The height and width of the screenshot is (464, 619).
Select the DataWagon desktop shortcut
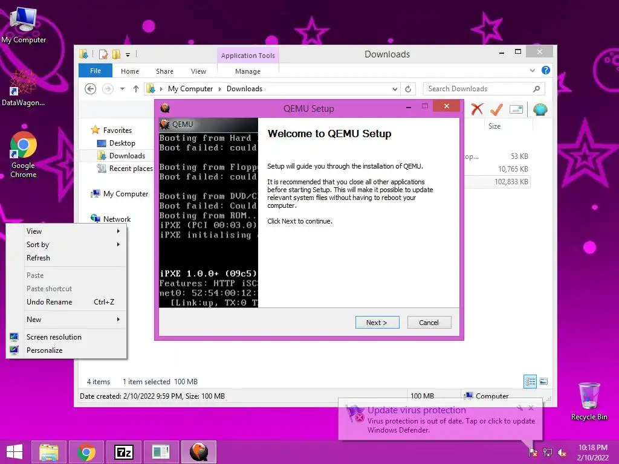click(x=24, y=88)
